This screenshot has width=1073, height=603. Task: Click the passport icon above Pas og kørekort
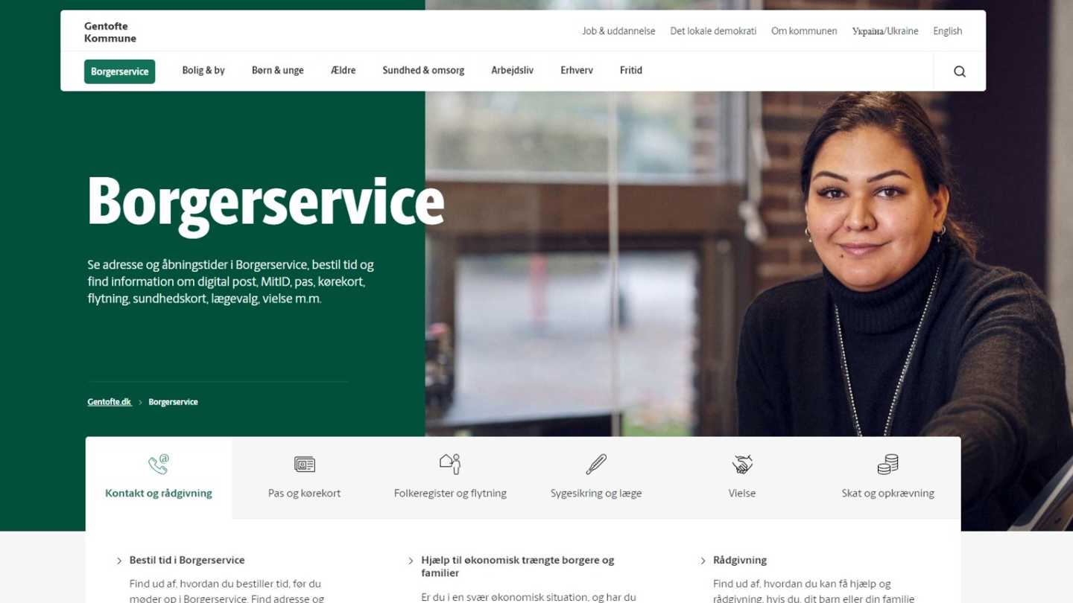coord(304,465)
